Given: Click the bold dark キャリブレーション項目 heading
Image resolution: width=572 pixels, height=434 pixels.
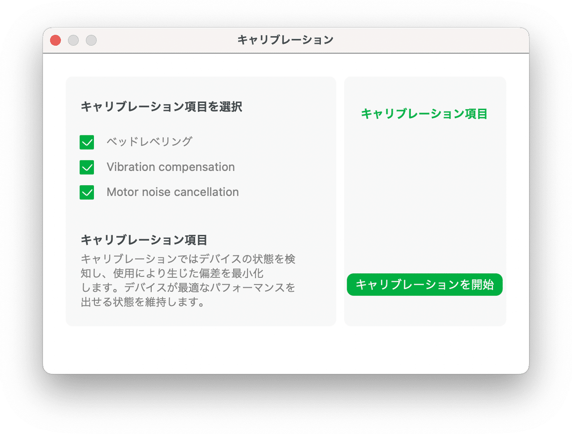Looking at the screenshot, I should (x=144, y=239).
